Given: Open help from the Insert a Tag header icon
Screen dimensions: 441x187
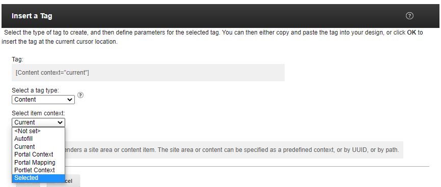Looking at the screenshot, I should [x=409, y=16].
